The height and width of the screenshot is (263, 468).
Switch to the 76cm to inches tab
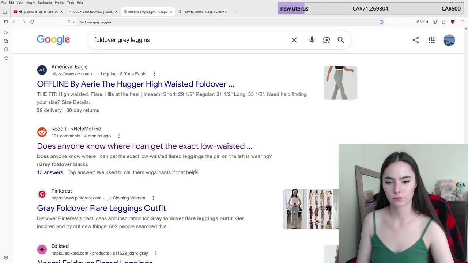point(203,12)
